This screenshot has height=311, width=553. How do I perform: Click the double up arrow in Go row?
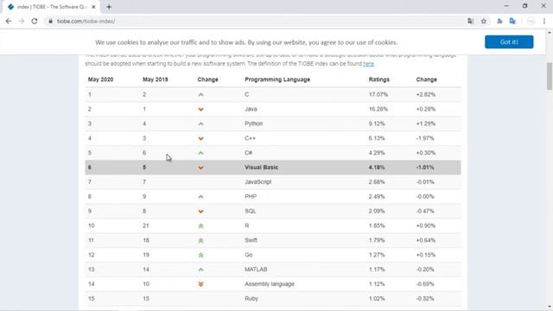coord(200,255)
